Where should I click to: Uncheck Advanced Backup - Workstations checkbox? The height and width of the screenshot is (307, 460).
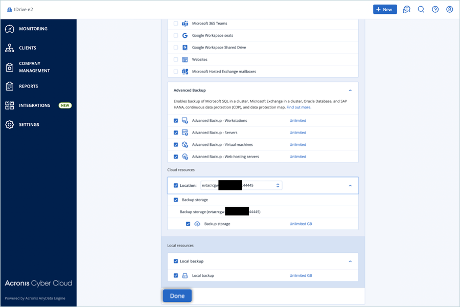(x=176, y=121)
